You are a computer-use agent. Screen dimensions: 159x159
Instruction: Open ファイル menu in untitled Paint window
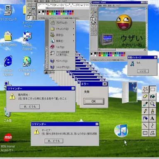94,5
